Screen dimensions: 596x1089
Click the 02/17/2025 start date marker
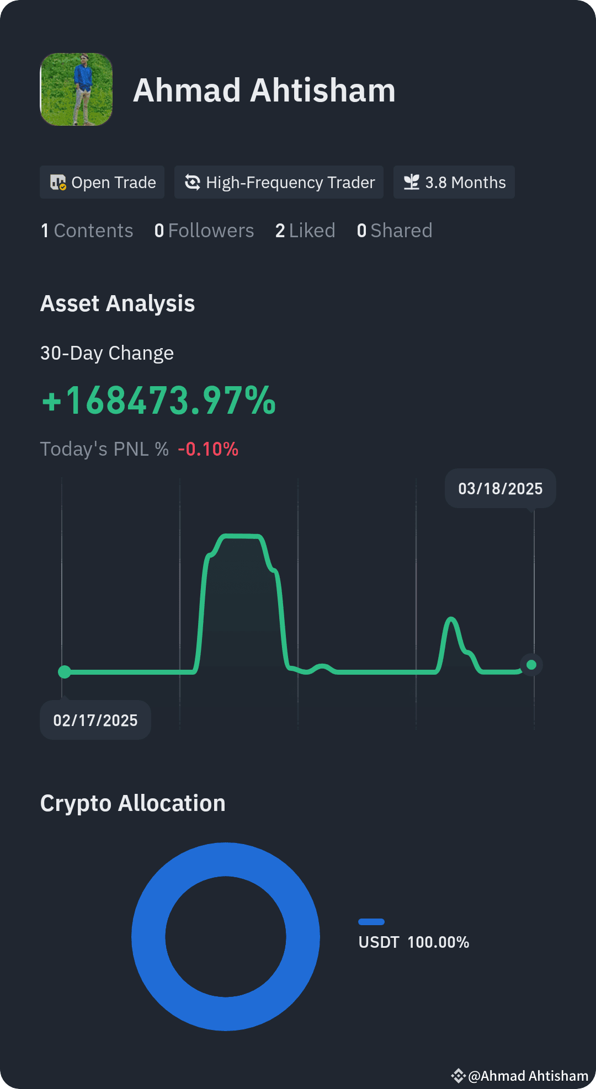[95, 720]
